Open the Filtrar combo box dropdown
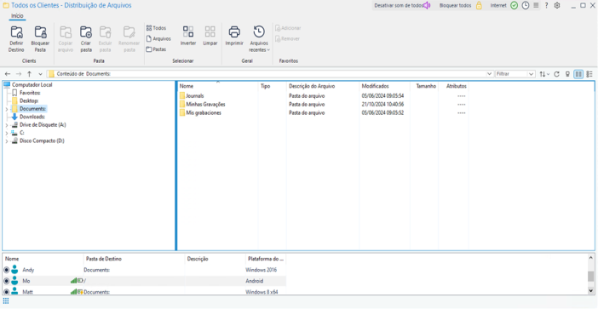 (x=531, y=74)
